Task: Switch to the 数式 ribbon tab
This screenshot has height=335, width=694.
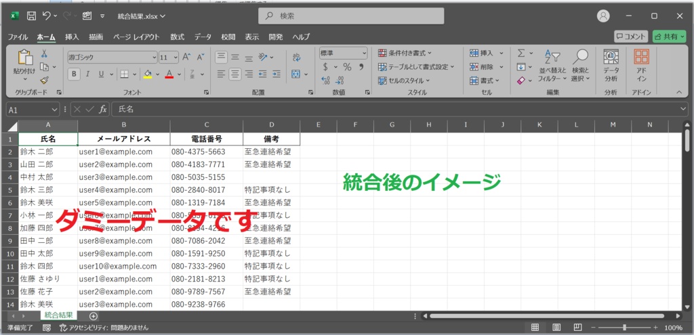Action: coord(178,37)
